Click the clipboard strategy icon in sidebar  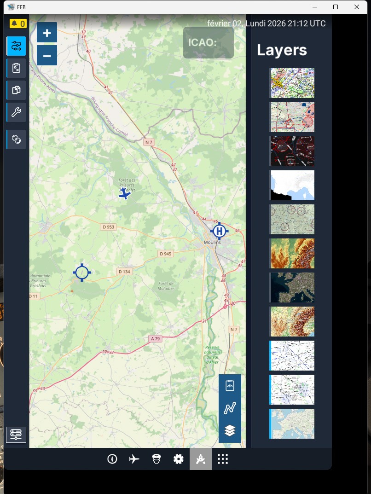tap(16, 68)
